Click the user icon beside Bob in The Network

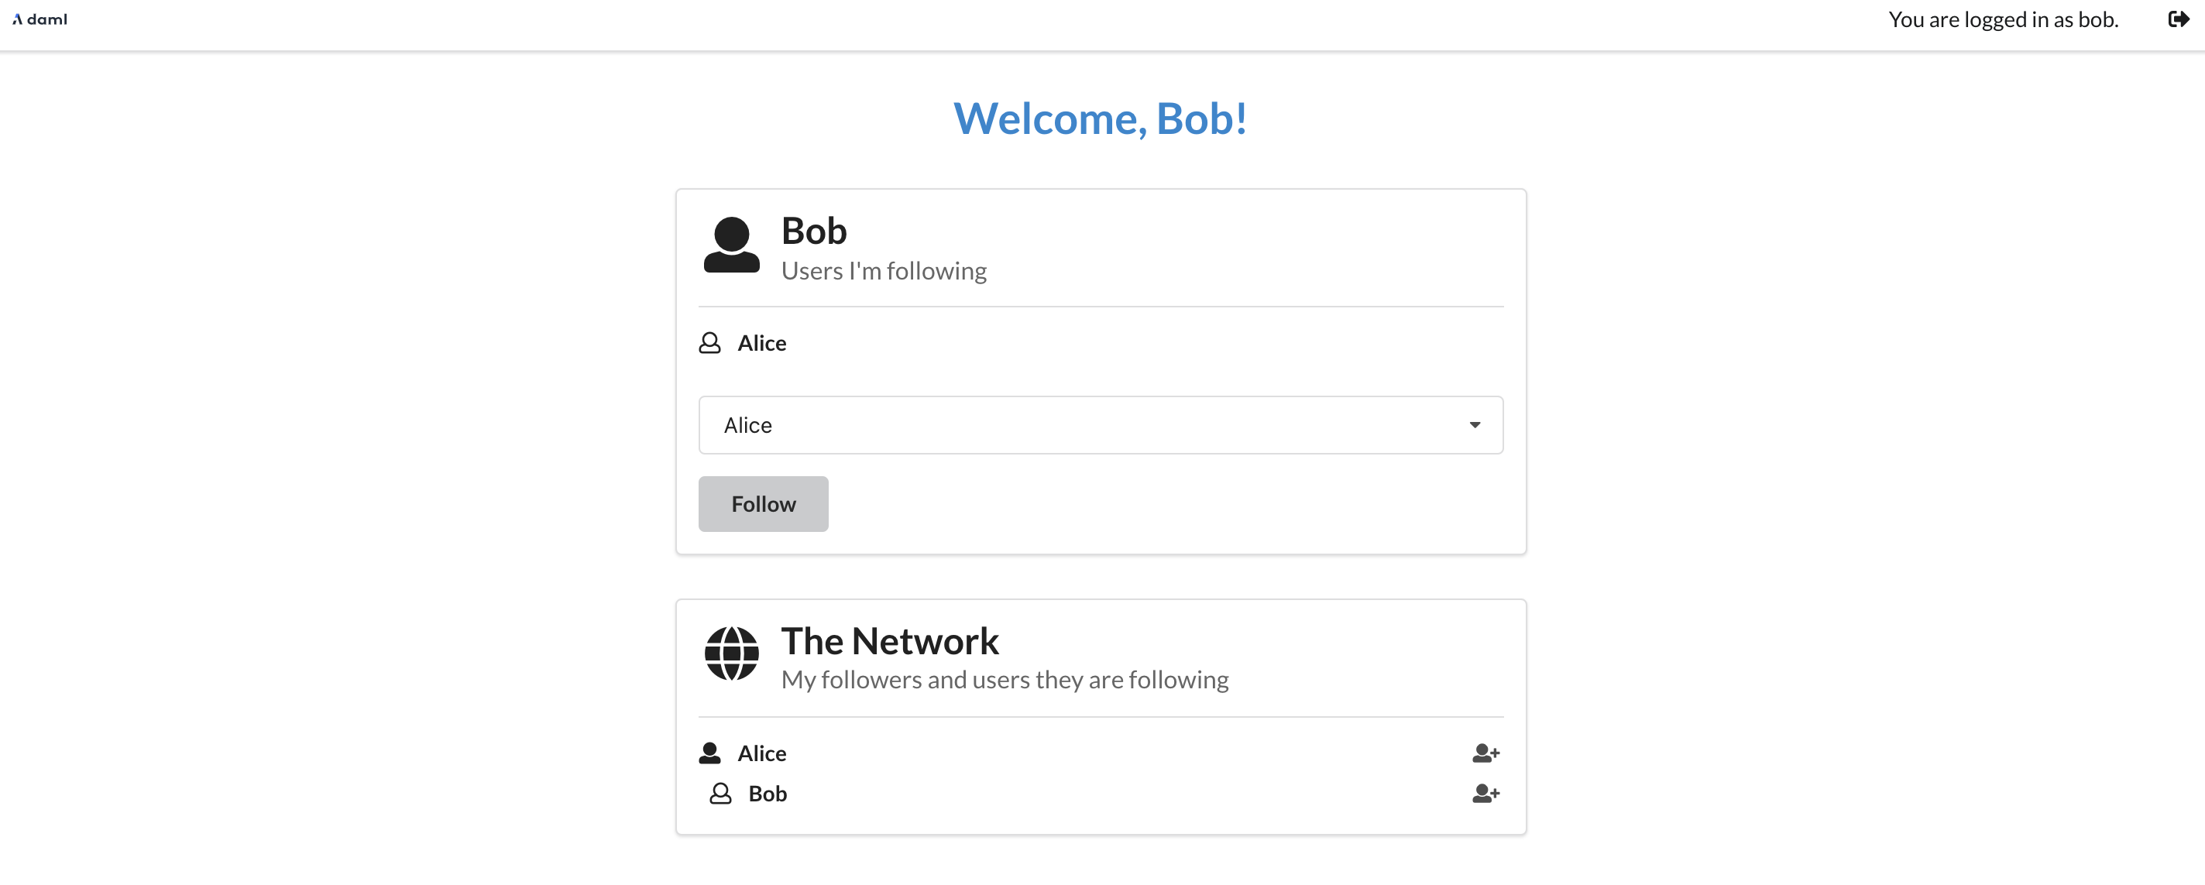pos(721,794)
